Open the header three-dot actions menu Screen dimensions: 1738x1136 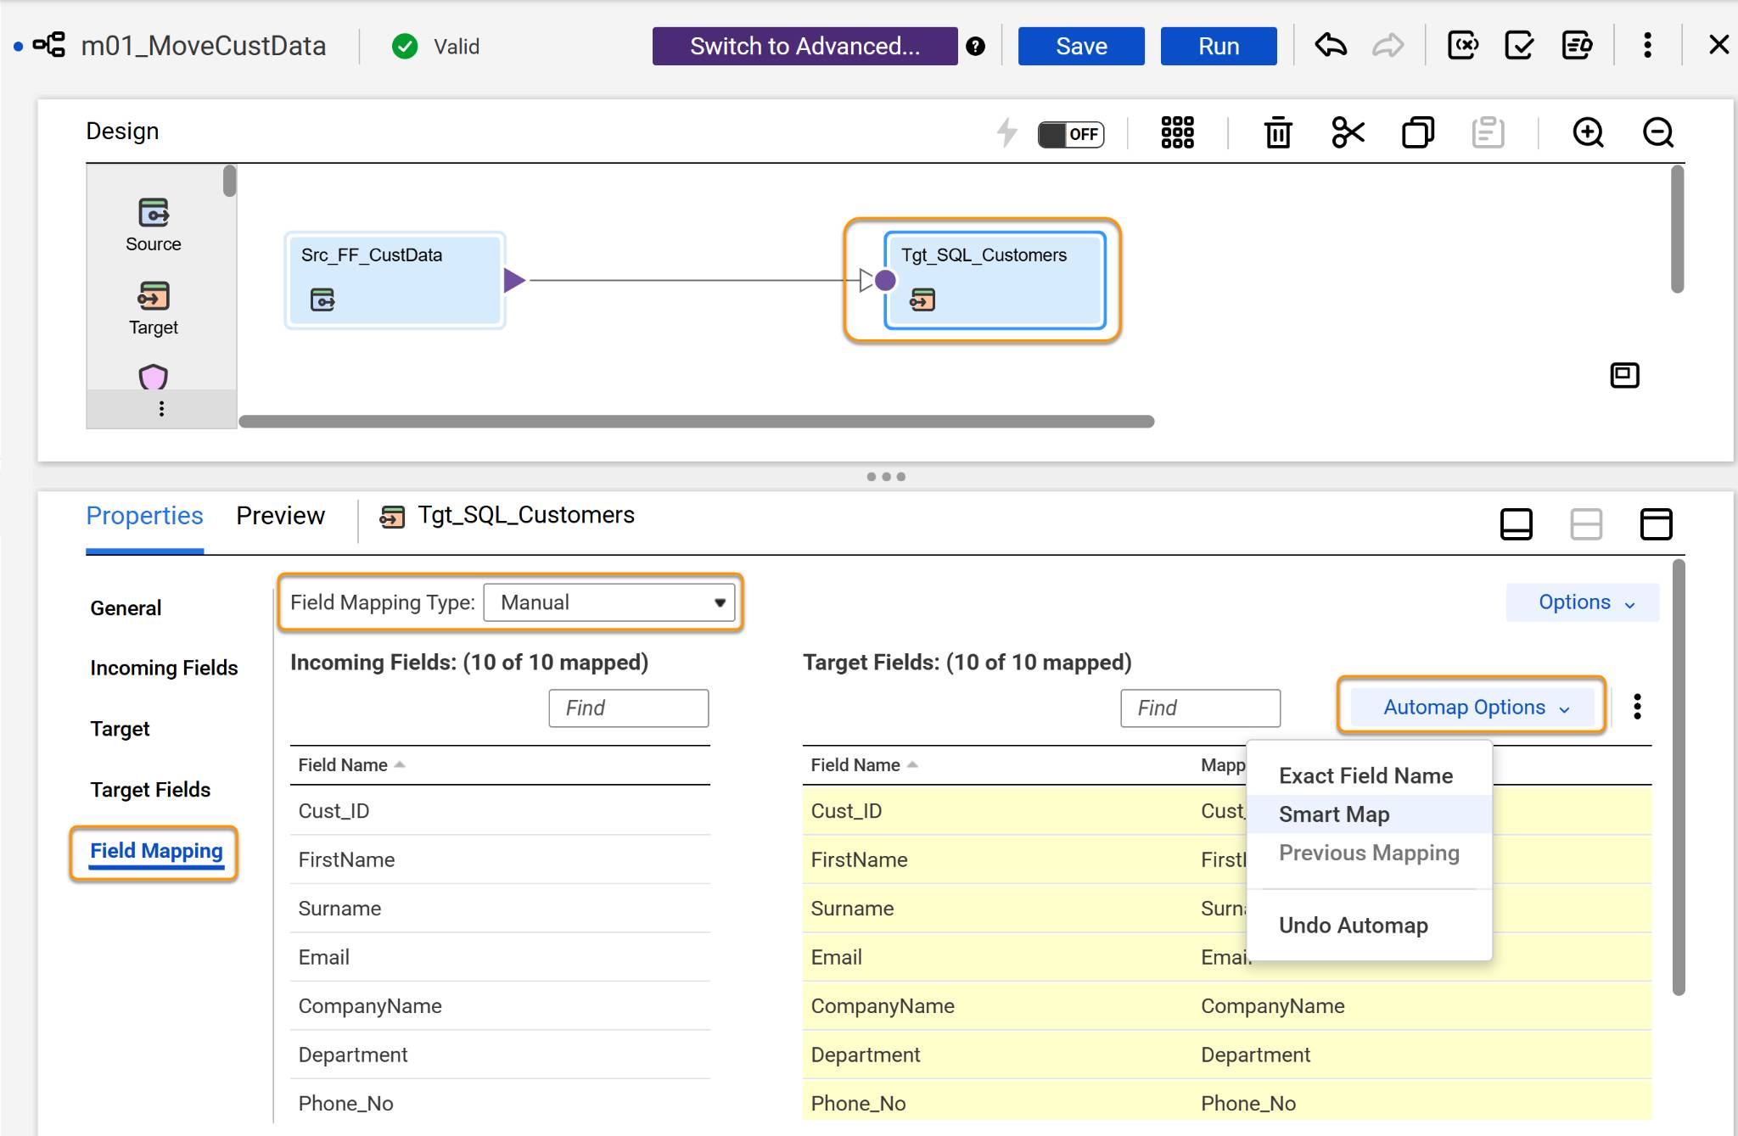pos(1647,45)
